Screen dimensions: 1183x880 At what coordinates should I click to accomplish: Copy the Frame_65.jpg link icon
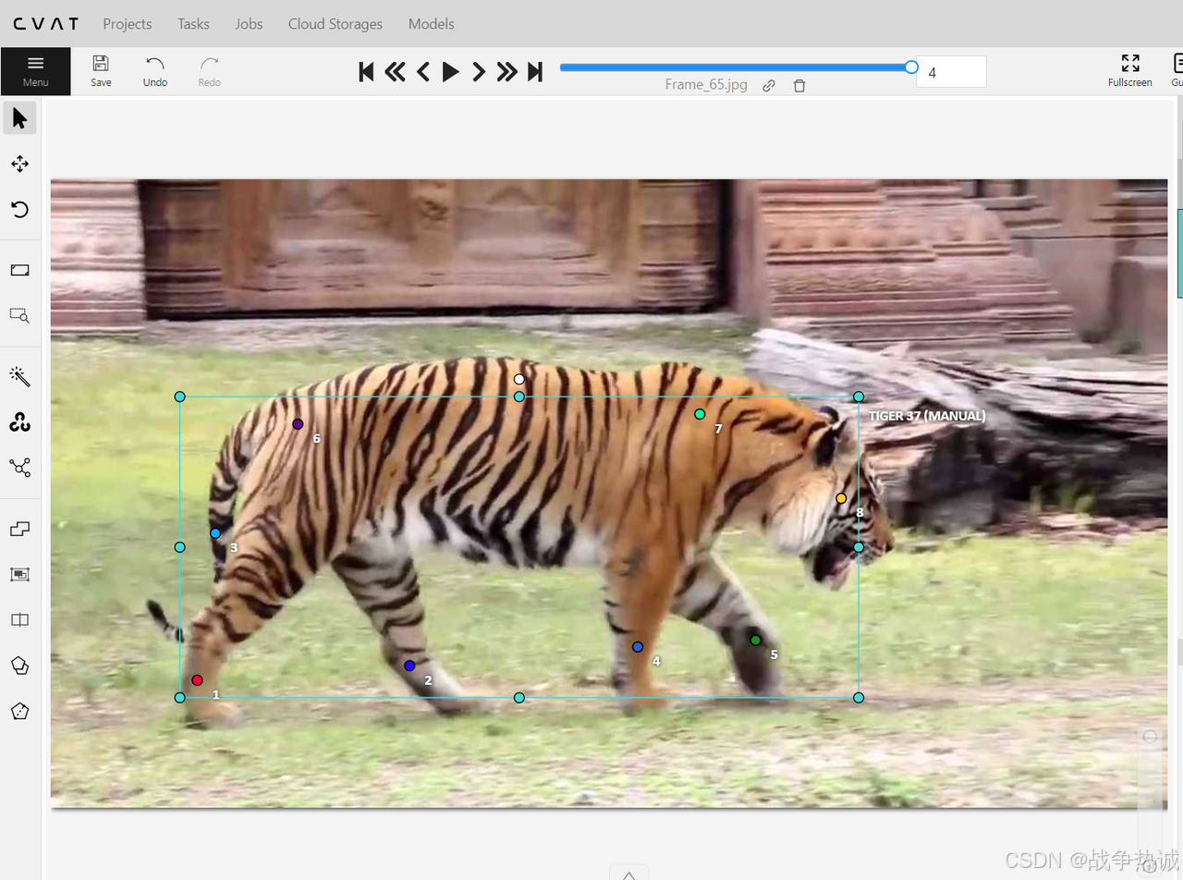769,85
